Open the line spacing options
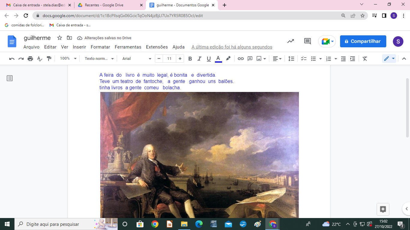The width and height of the screenshot is (410, 230). (x=291, y=59)
